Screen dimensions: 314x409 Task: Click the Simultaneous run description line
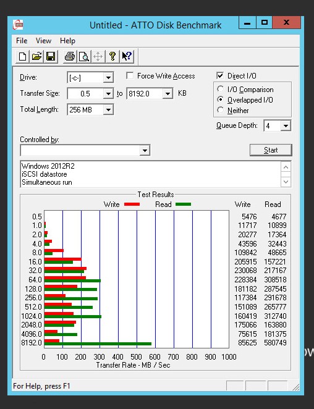tap(47, 182)
